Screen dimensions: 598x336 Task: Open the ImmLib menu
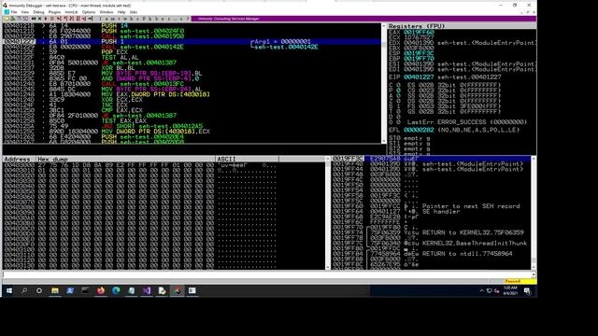tap(71, 12)
